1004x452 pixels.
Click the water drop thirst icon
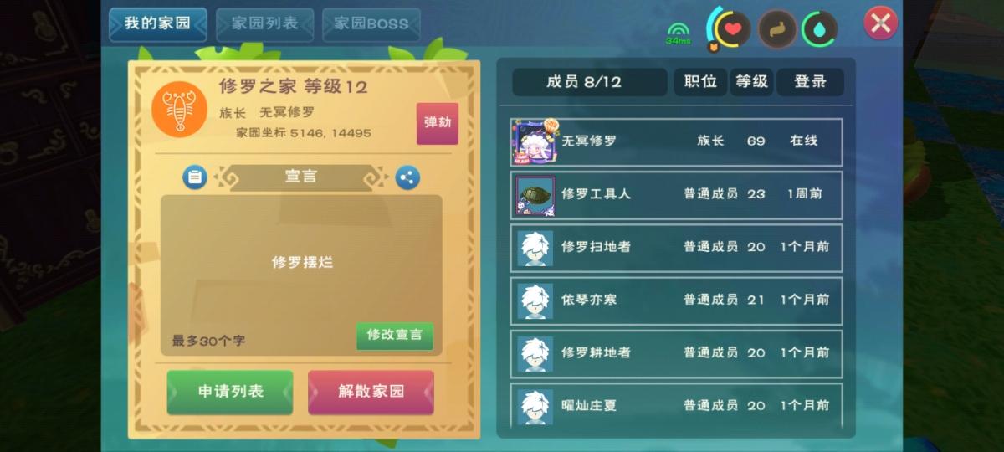coord(819,29)
